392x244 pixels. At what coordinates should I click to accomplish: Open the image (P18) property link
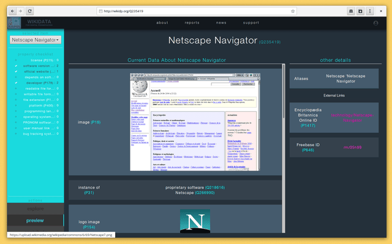[x=96, y=122]
